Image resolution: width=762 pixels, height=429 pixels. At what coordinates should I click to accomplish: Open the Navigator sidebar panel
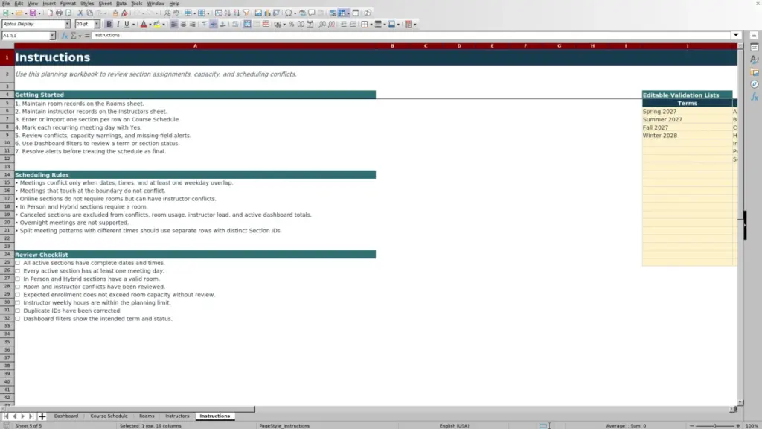pos(755,85)
